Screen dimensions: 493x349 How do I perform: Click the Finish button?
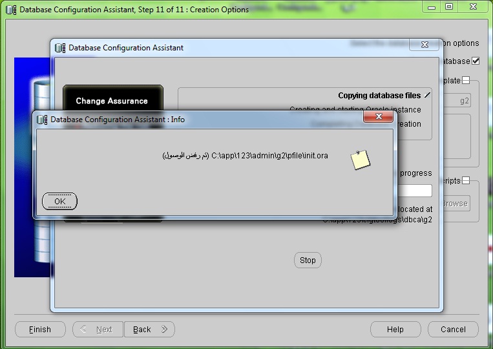(x=40, y=329)
